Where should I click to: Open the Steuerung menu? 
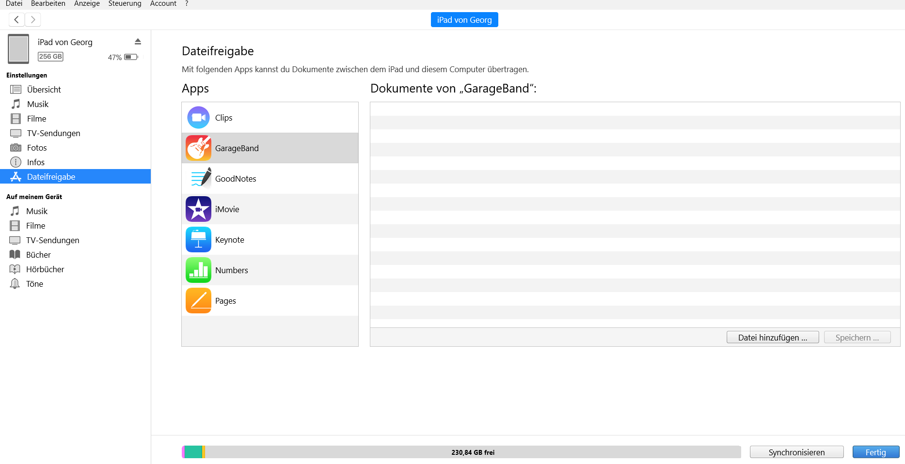pyautogui.click(x=125, y=4)
